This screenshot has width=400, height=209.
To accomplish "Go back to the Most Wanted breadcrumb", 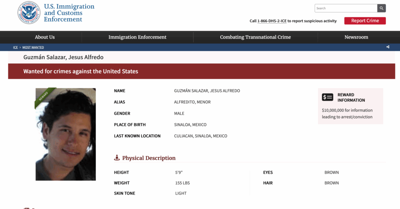I will pos(33,48).
